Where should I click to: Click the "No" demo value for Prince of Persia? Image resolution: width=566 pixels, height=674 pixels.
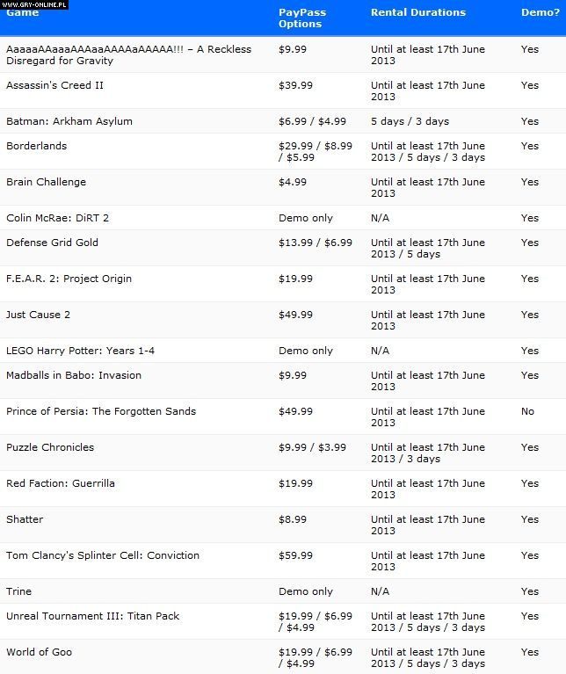point(527,411)
